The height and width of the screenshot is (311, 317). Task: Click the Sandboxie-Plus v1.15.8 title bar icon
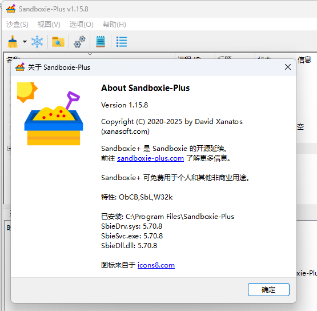point(11,9)
